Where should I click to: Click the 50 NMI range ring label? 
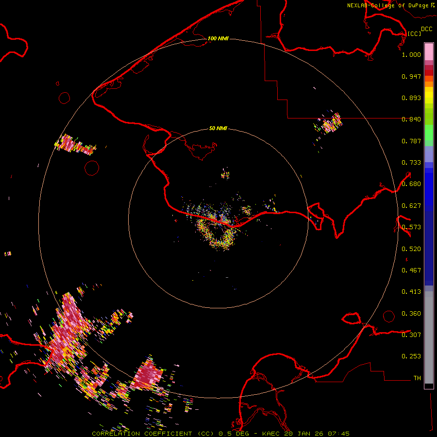point(218,128)
